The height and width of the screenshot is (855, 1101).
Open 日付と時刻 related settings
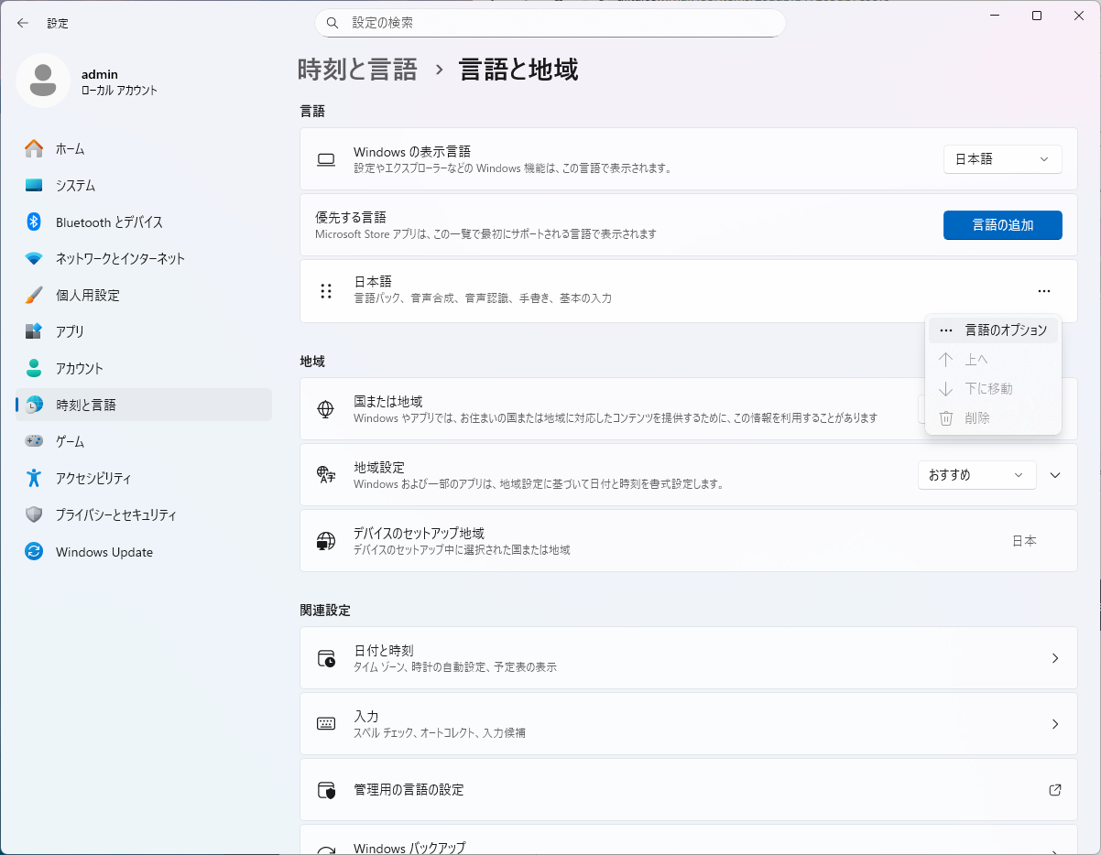click(x=688, y=658)
